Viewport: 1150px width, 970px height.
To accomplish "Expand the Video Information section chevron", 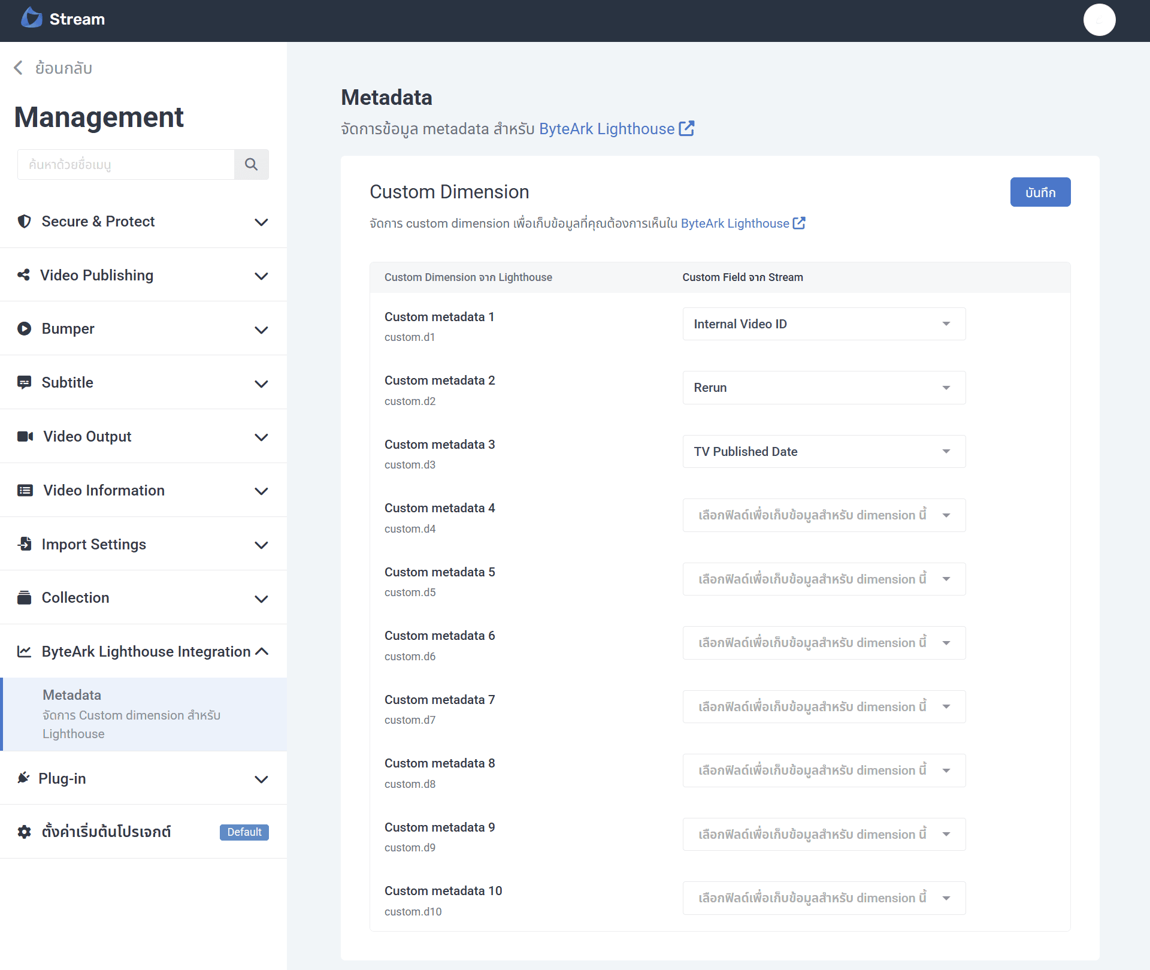I will click(x=261, y=491).
